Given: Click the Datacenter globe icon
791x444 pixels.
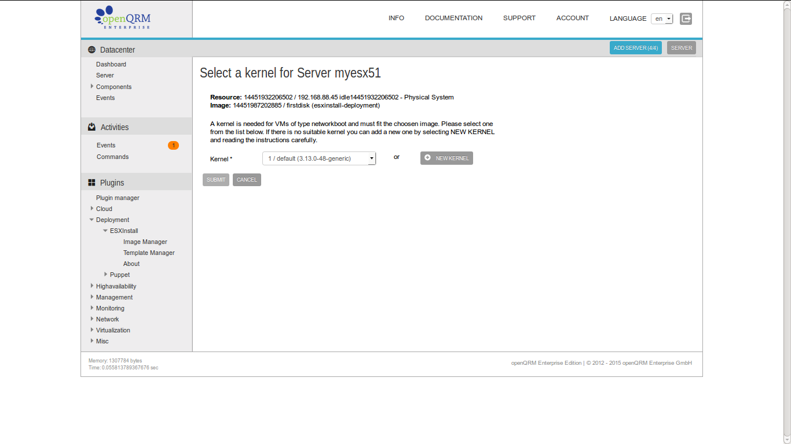Looking at the screenshot, I should point(91,50).
